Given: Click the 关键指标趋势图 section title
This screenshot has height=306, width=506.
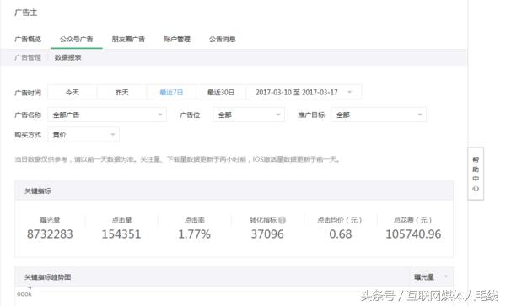Looking at the screenshot, I should click(48, 277).
